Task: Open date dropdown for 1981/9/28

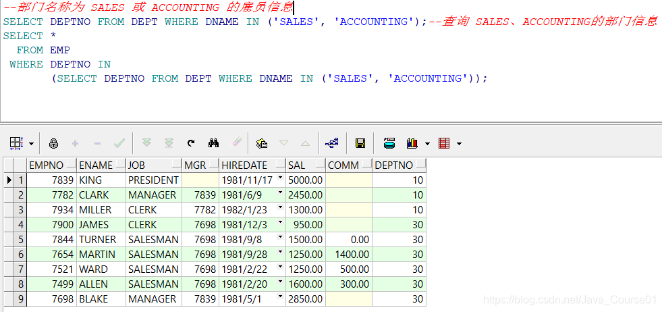Action: click(280, 252)
